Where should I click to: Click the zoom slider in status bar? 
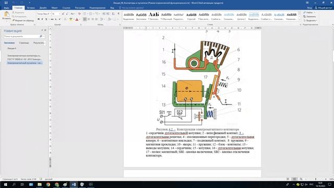pyautogui.click(x=316, y=179)
